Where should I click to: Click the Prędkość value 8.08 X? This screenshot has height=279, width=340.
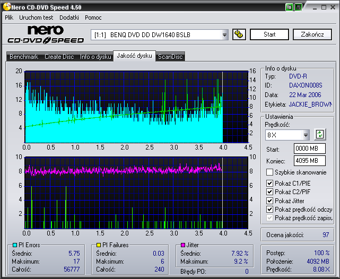(321, 269)
